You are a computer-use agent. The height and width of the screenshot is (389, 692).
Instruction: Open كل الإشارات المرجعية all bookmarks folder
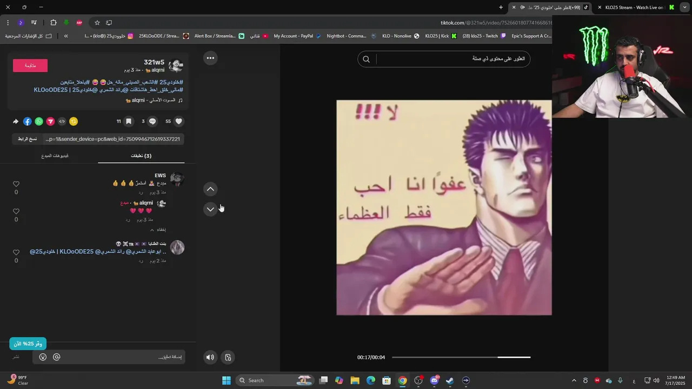29,36
